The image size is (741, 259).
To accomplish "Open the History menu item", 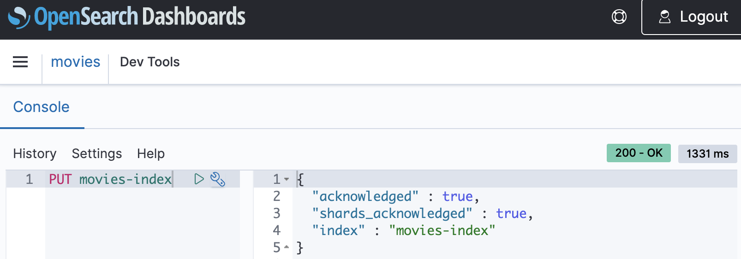I will (x=35, y=153).
